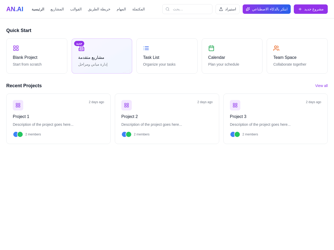Click Project 2 description text
Image resolution: width=334 pixels, height=250 pixels.
(x=152, y=124)
